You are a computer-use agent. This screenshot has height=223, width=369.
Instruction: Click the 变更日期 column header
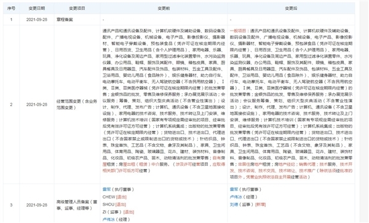click(36, 8)
